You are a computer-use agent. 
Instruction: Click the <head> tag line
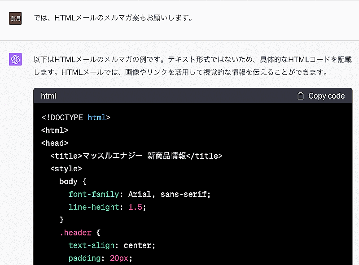click(54, 143)
